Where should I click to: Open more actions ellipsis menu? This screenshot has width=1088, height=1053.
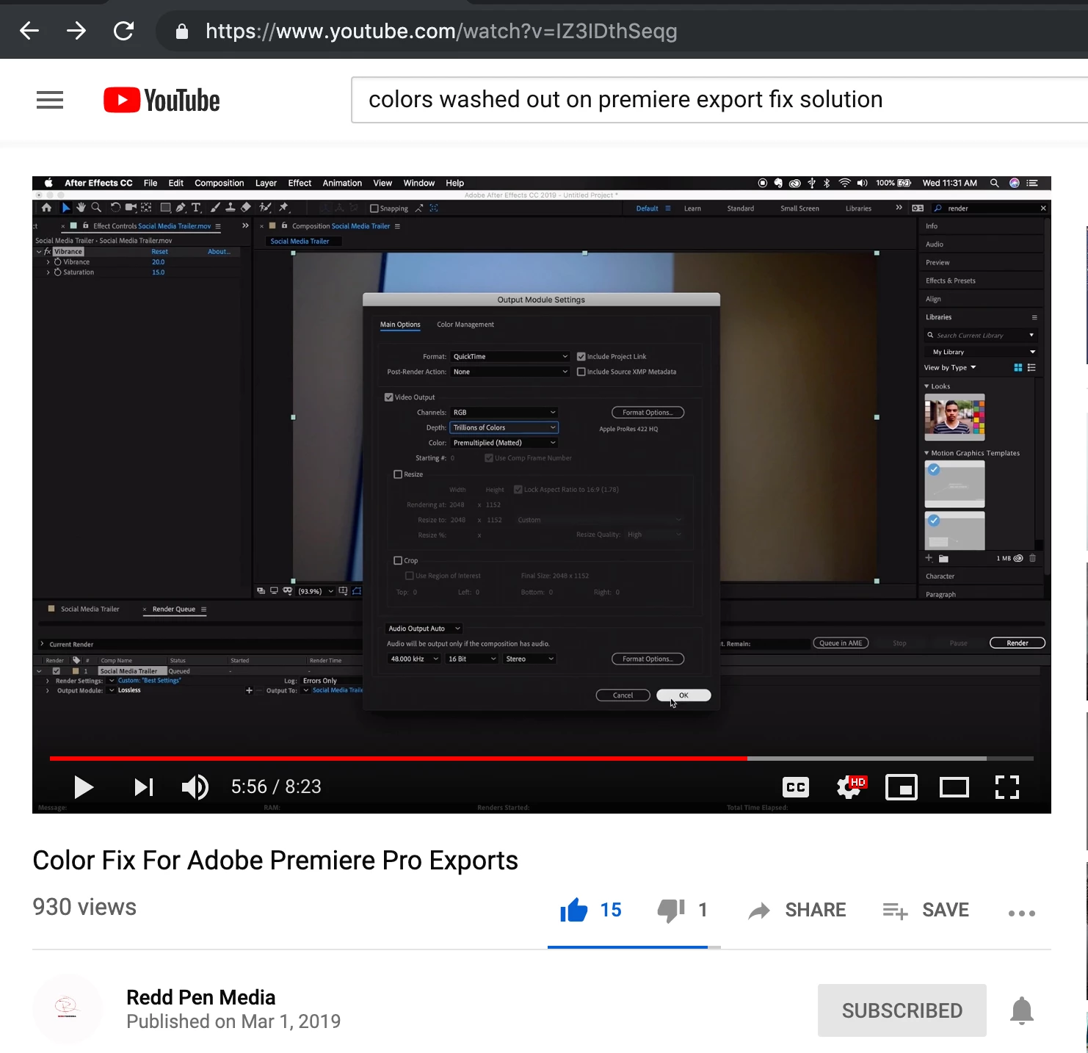1022,913
